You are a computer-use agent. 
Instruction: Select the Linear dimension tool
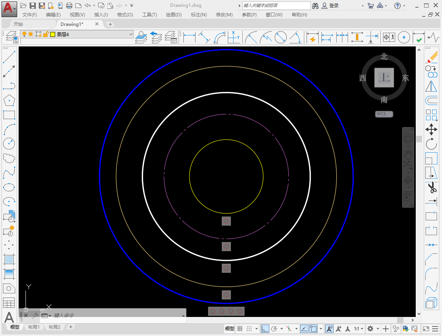189,37
